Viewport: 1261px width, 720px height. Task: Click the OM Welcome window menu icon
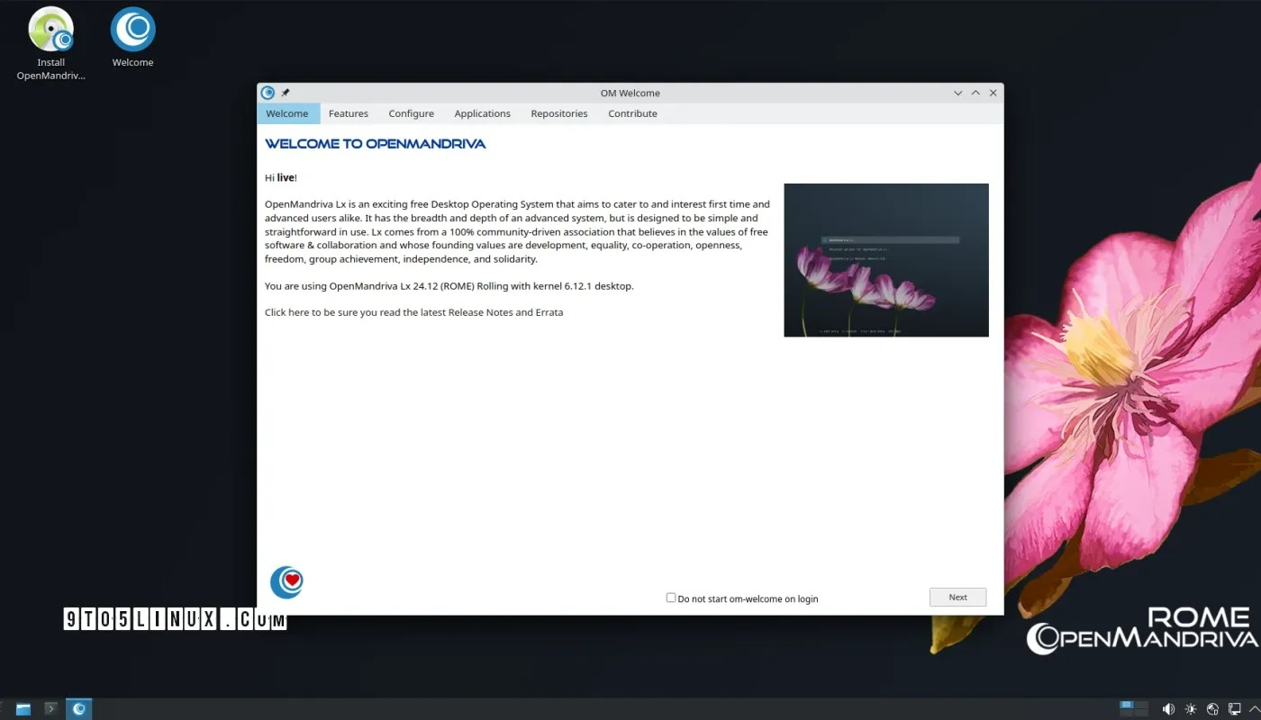click(x=268, y=93)
